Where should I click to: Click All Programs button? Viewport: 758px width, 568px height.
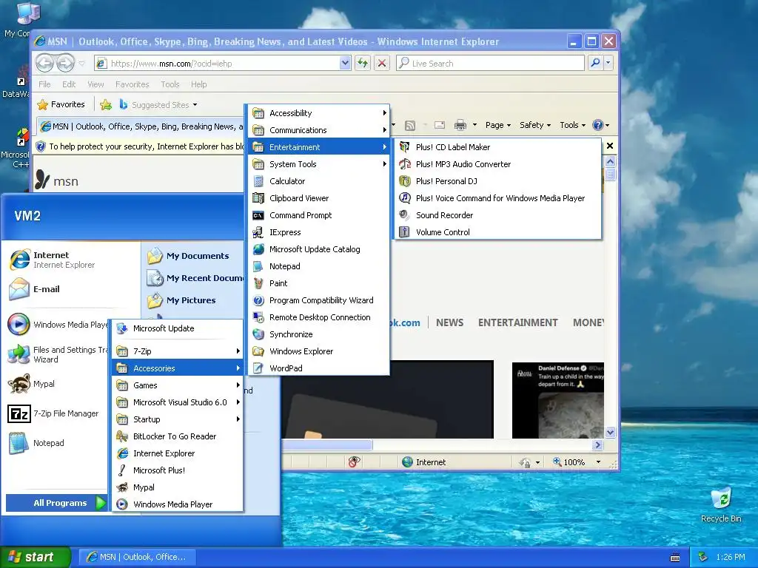point(56,503)
